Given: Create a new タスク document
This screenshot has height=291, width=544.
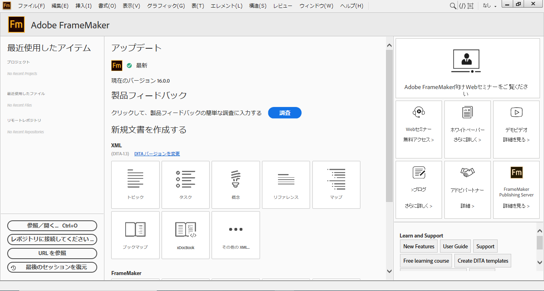Looking at the screenshot, I should 186,184.
